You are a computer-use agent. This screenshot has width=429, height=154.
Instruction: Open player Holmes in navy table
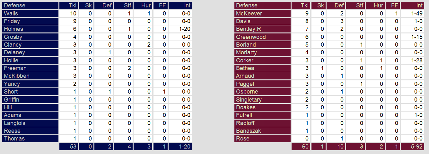coord(13,29)
